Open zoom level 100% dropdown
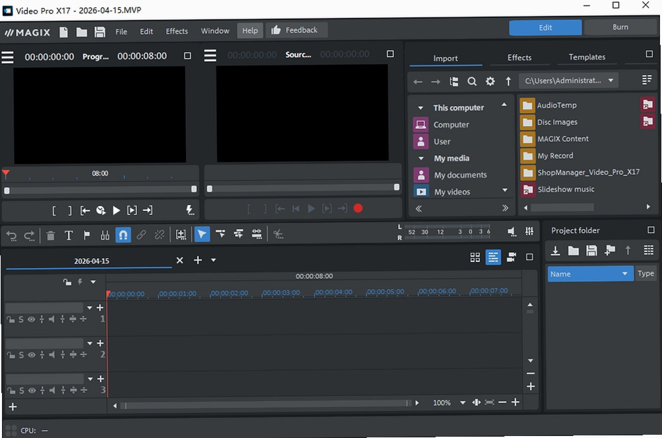 click(462, 402)
